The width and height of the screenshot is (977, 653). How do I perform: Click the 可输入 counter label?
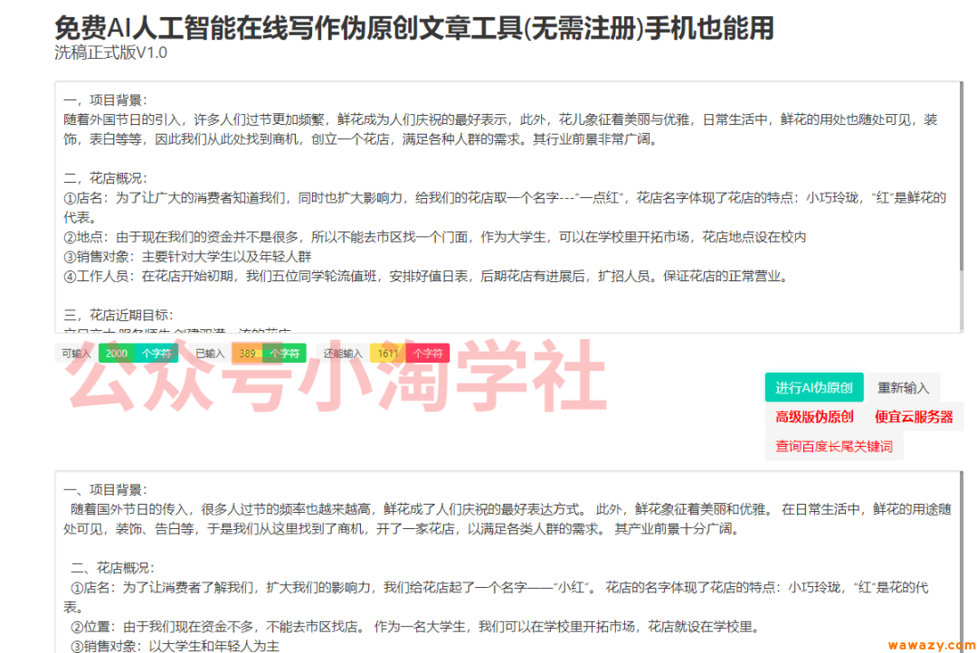tap(76, 353)
